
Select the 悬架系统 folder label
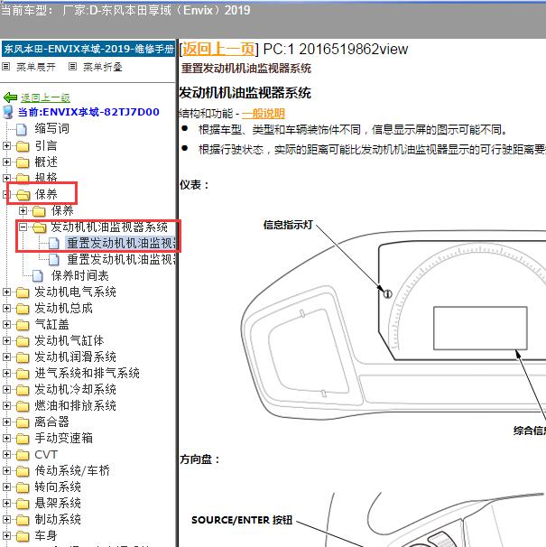click(x=58, y=503)
